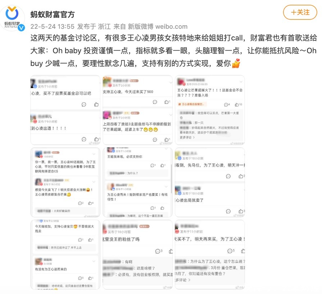Image resolution: width=322 pixels, height=294 pixels.
Task: Open the weibo.com source link
Action: point(171,27)
